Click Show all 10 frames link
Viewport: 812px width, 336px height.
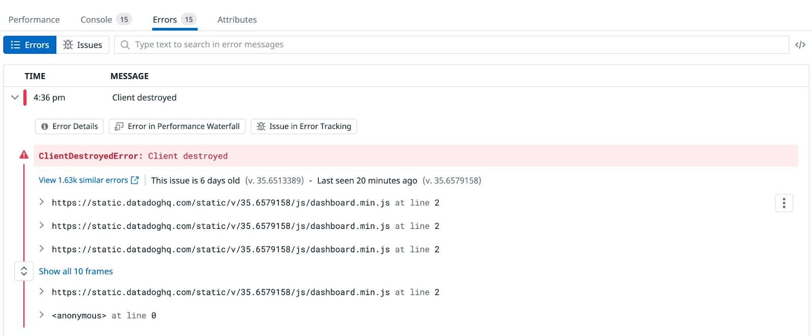76,272
